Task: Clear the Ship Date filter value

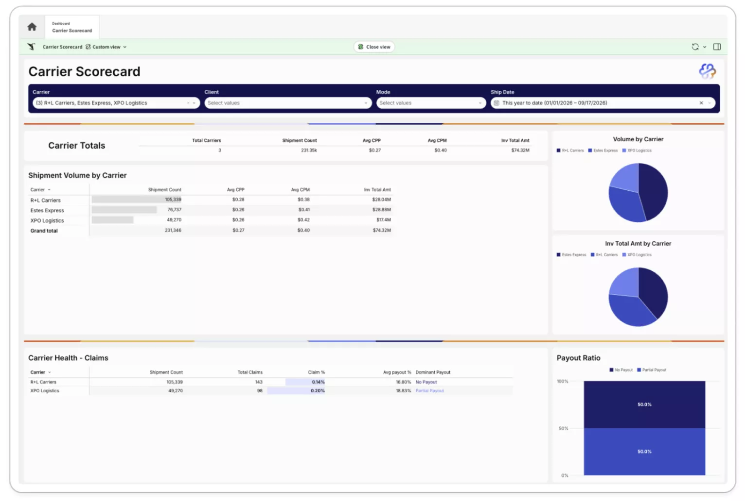Action: pos(701,103)
